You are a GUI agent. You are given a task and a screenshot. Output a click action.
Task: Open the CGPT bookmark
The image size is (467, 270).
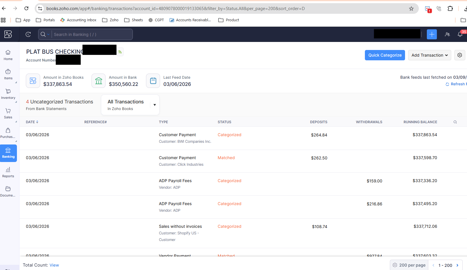point(156,20)
